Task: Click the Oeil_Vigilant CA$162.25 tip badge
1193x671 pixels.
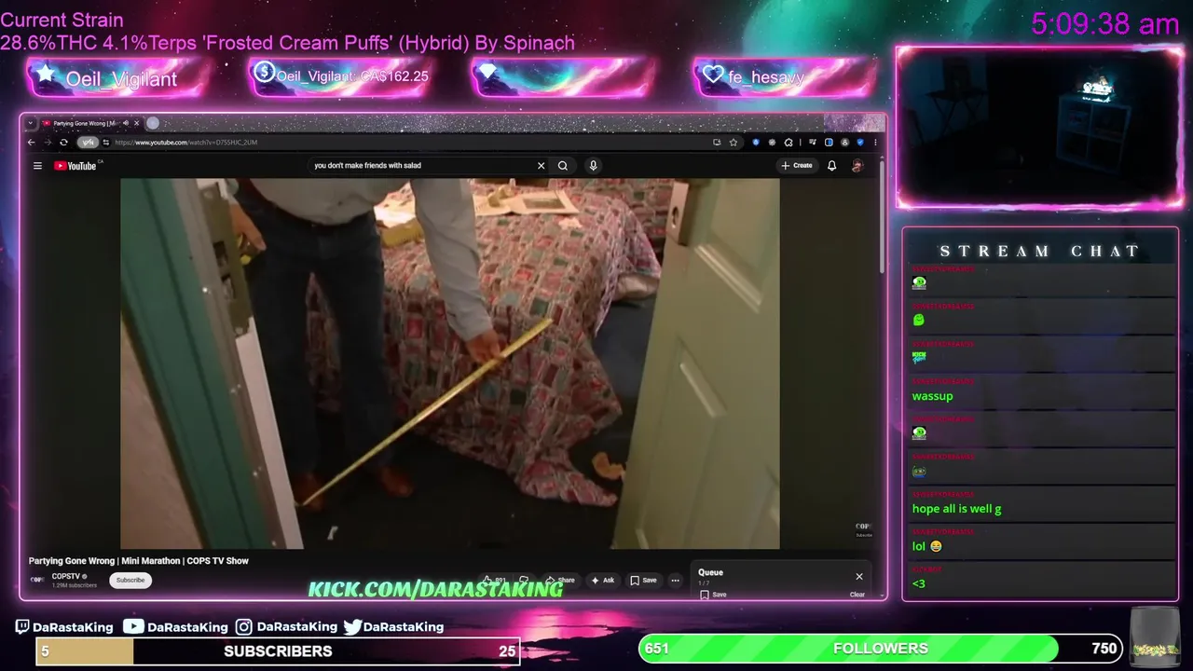Action: (341, 76)
